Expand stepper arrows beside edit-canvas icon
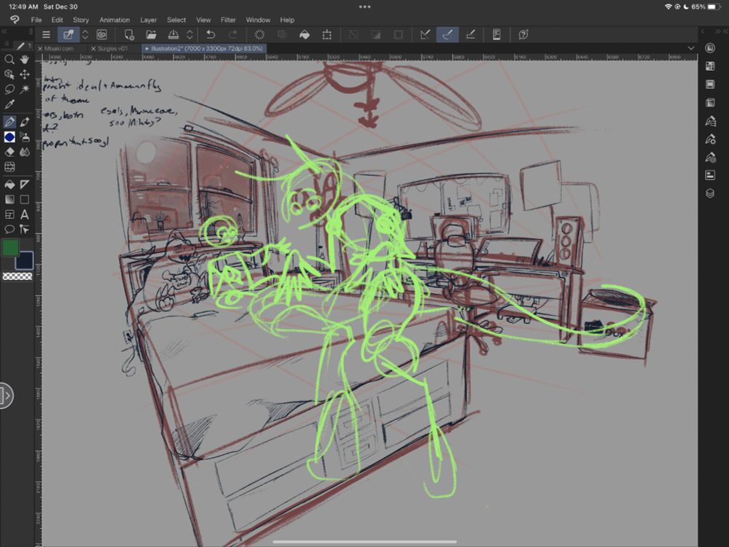 tap(85, 34)
